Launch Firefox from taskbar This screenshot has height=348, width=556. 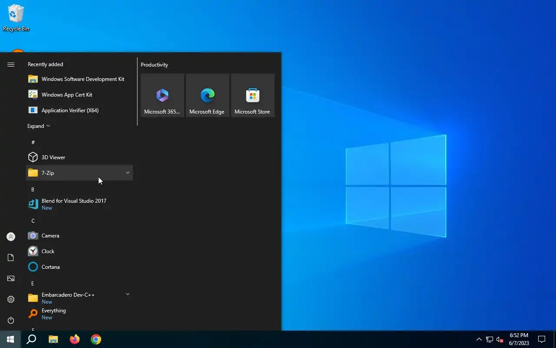click(75, 339)
